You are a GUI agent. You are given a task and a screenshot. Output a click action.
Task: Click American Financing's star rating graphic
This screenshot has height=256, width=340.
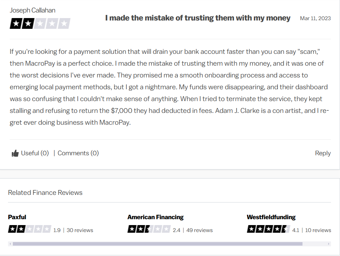pyautogui.click(x=149, y=229)
